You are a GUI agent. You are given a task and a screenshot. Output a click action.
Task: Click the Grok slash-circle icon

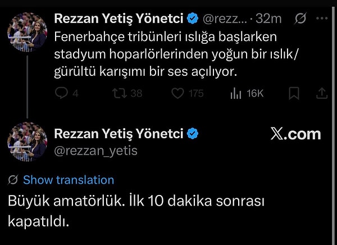(300, 19)
